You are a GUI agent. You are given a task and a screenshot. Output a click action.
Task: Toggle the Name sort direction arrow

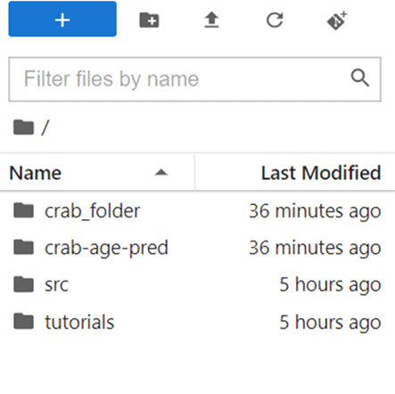[x=161, y=172]
